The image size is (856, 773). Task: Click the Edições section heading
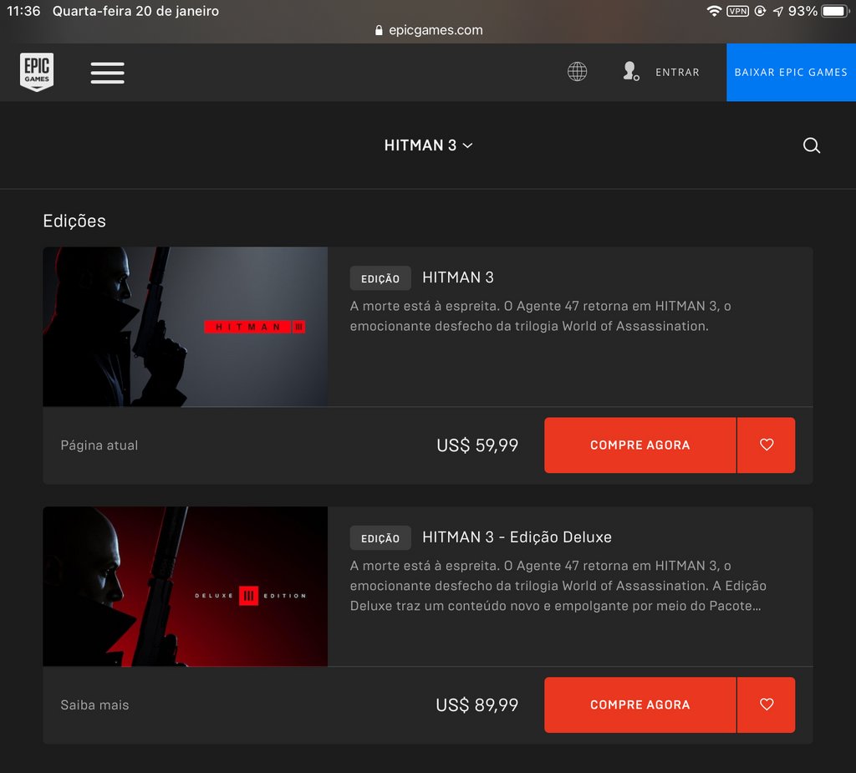74,221
